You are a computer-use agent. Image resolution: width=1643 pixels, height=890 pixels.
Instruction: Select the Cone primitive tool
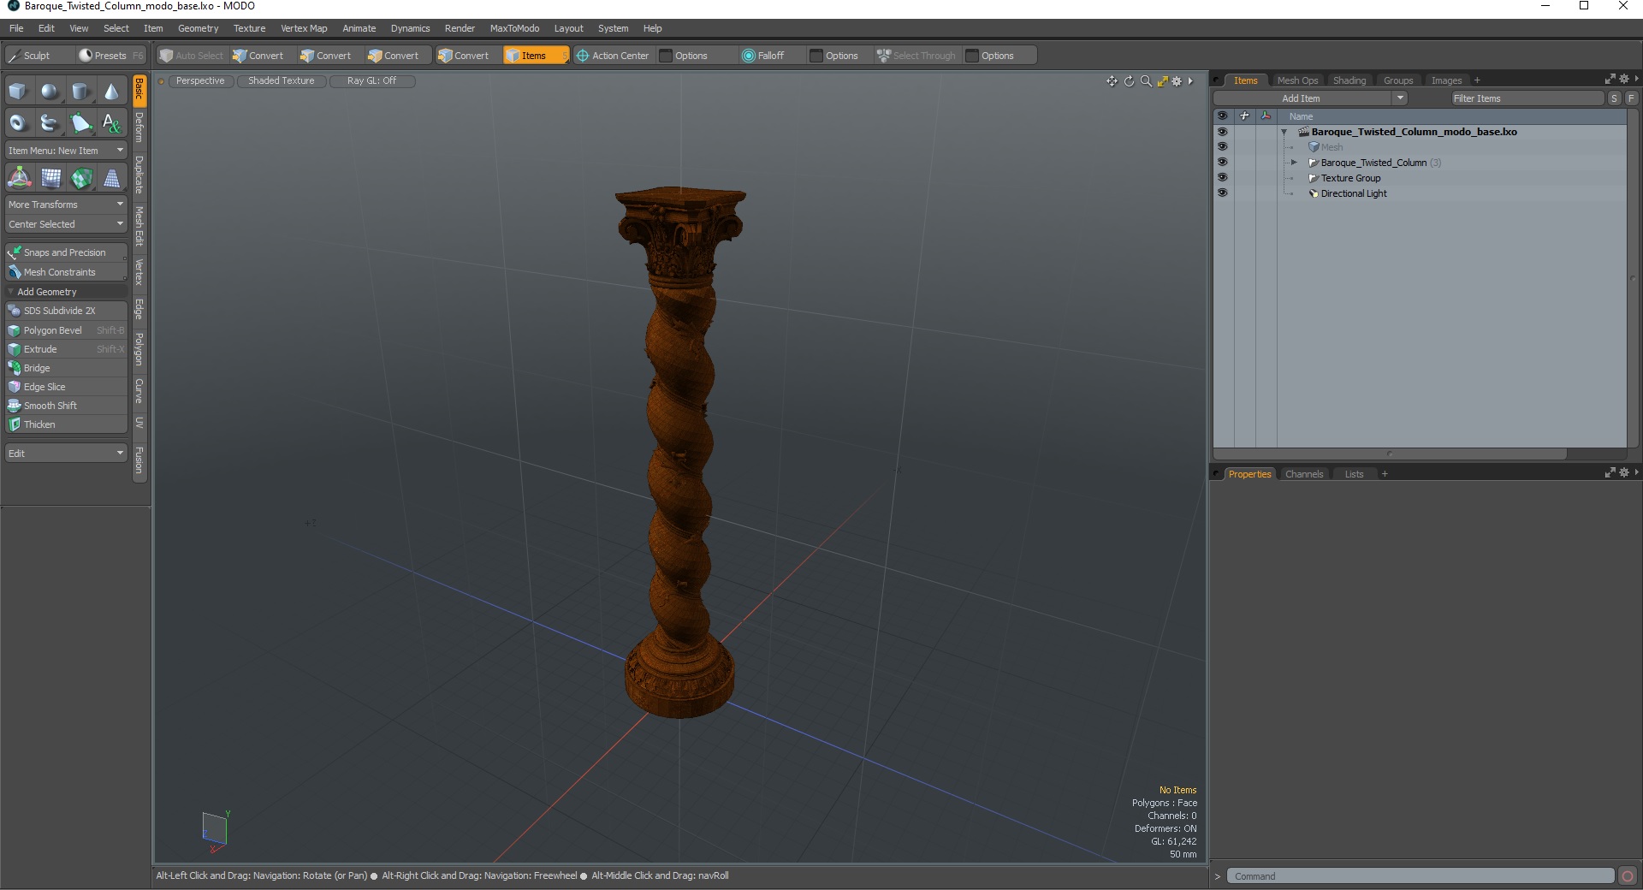(111, 92)
